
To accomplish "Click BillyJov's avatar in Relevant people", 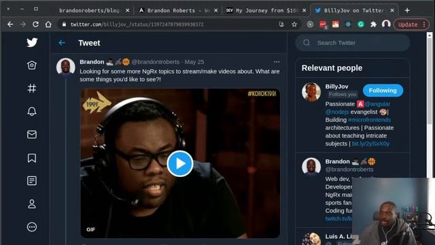I will [311, 92].
